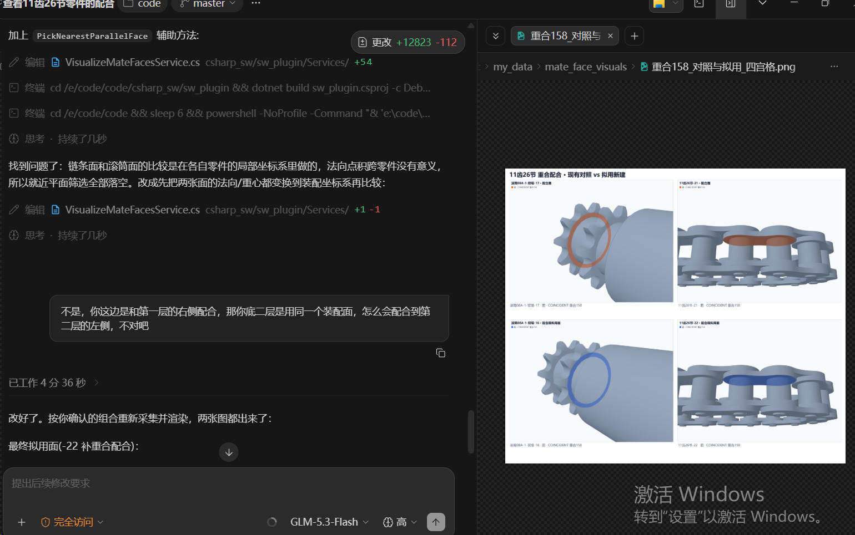Collapse the preview panel with the double-chevron icon
Viewport: 855px width, 535px height.
[496, 36]
